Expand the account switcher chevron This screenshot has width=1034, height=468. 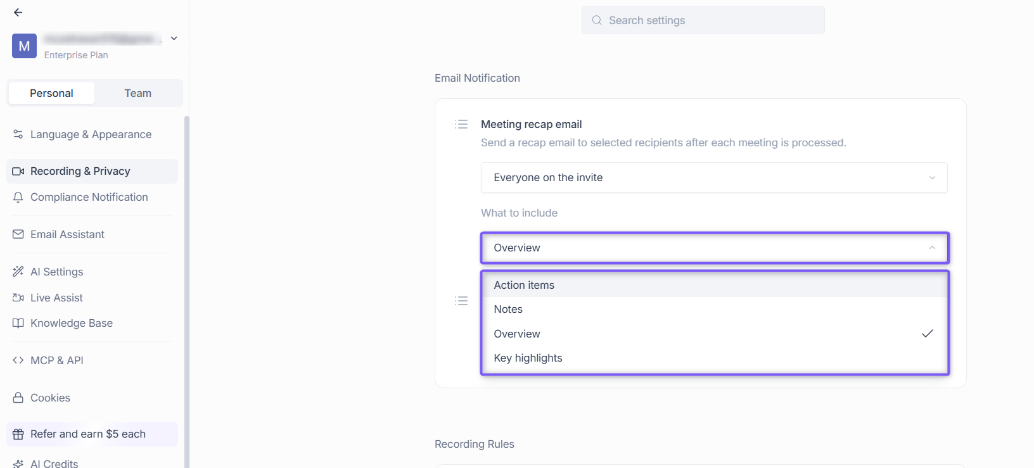[174, 39]
